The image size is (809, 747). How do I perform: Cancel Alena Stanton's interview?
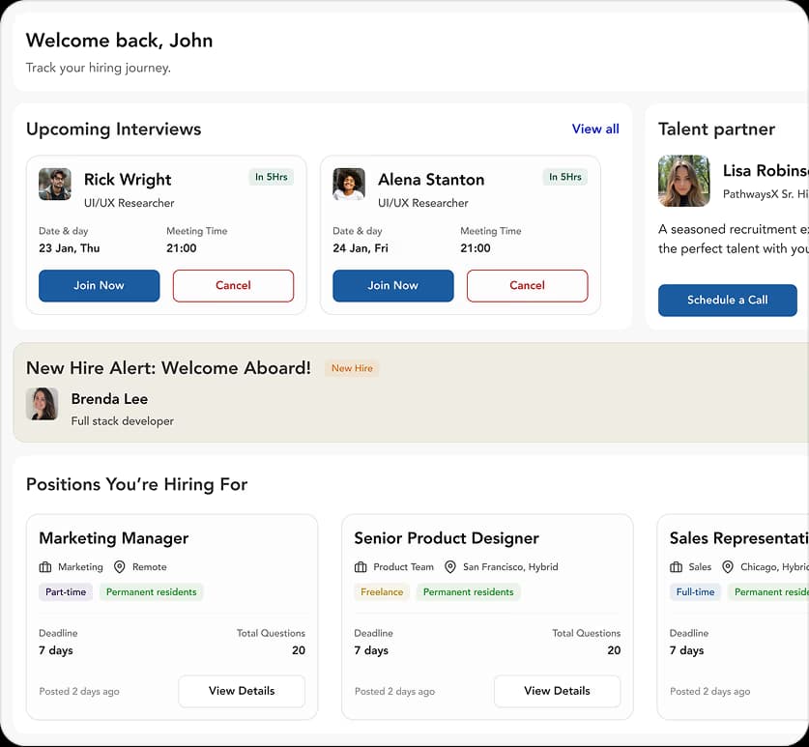click(x=527, y=285)
